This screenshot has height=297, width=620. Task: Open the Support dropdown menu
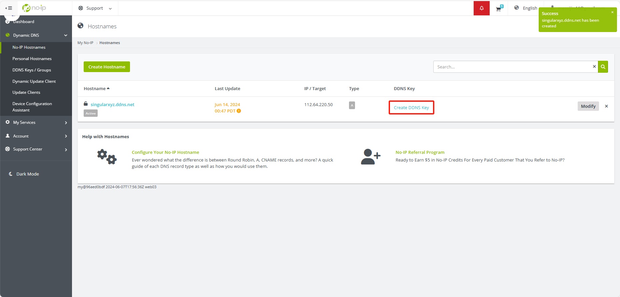coord(95,8)
